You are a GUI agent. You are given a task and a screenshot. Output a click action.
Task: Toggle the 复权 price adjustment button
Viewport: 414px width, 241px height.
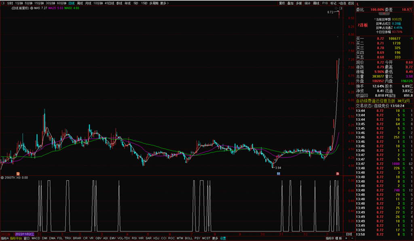pyautogui.click(x=282, y=3)
